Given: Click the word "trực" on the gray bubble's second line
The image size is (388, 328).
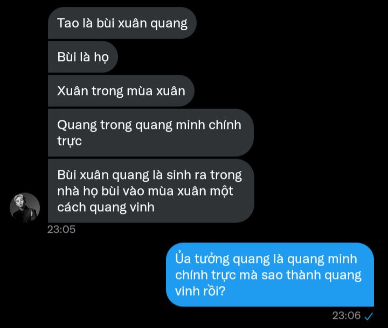Looking at the screenshot, I should [70, 141].
